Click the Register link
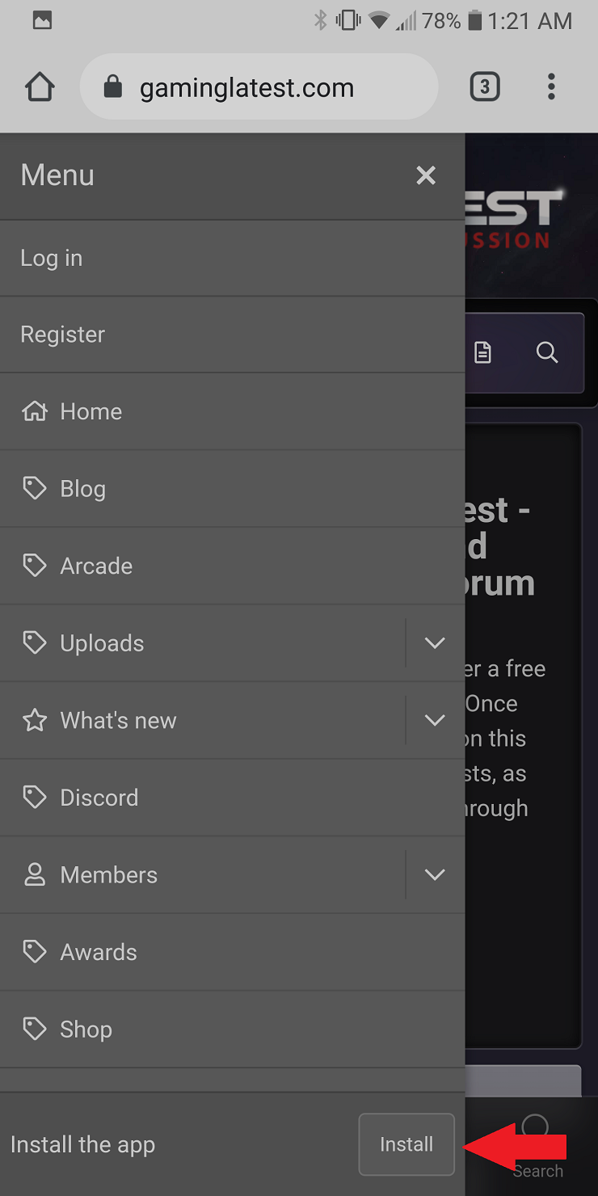This screenshot has height=1196, width=598. point(232,335)
